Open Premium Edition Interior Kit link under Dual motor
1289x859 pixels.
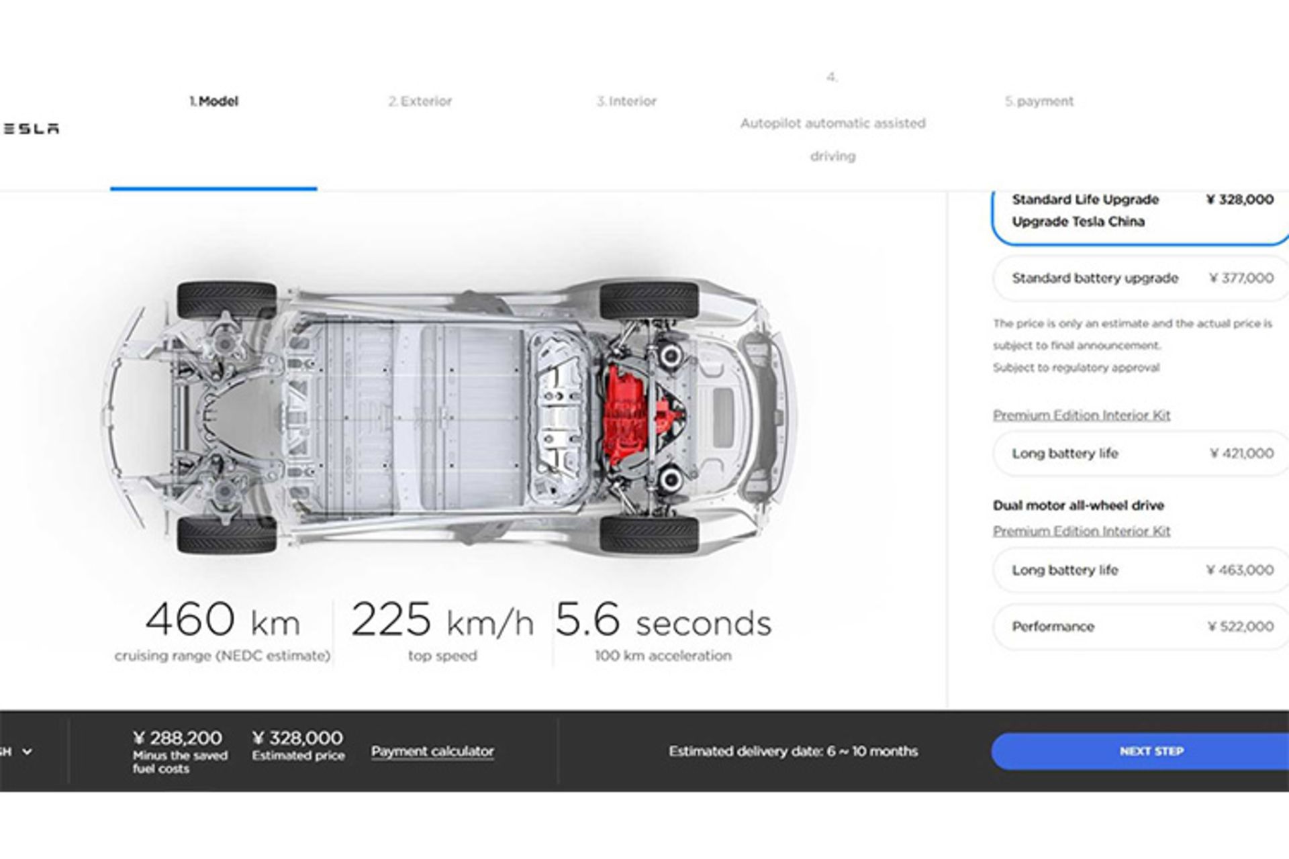click(x=1082, y=532)
